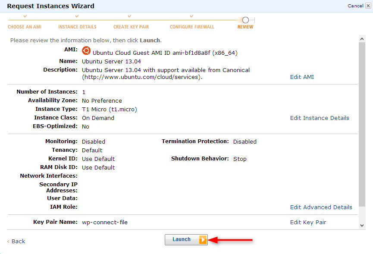Click the checkmark above Configure Firewall
This screenshot has width=373, height=254.
click(x=191, y=16)
